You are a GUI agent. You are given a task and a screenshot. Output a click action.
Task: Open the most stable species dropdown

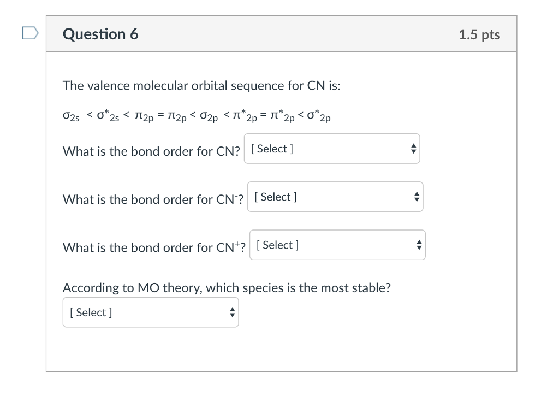(x=151, y=313)
